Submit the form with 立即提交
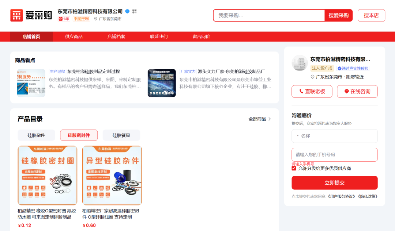The image size is (395, 231). [x=335, y=183]
